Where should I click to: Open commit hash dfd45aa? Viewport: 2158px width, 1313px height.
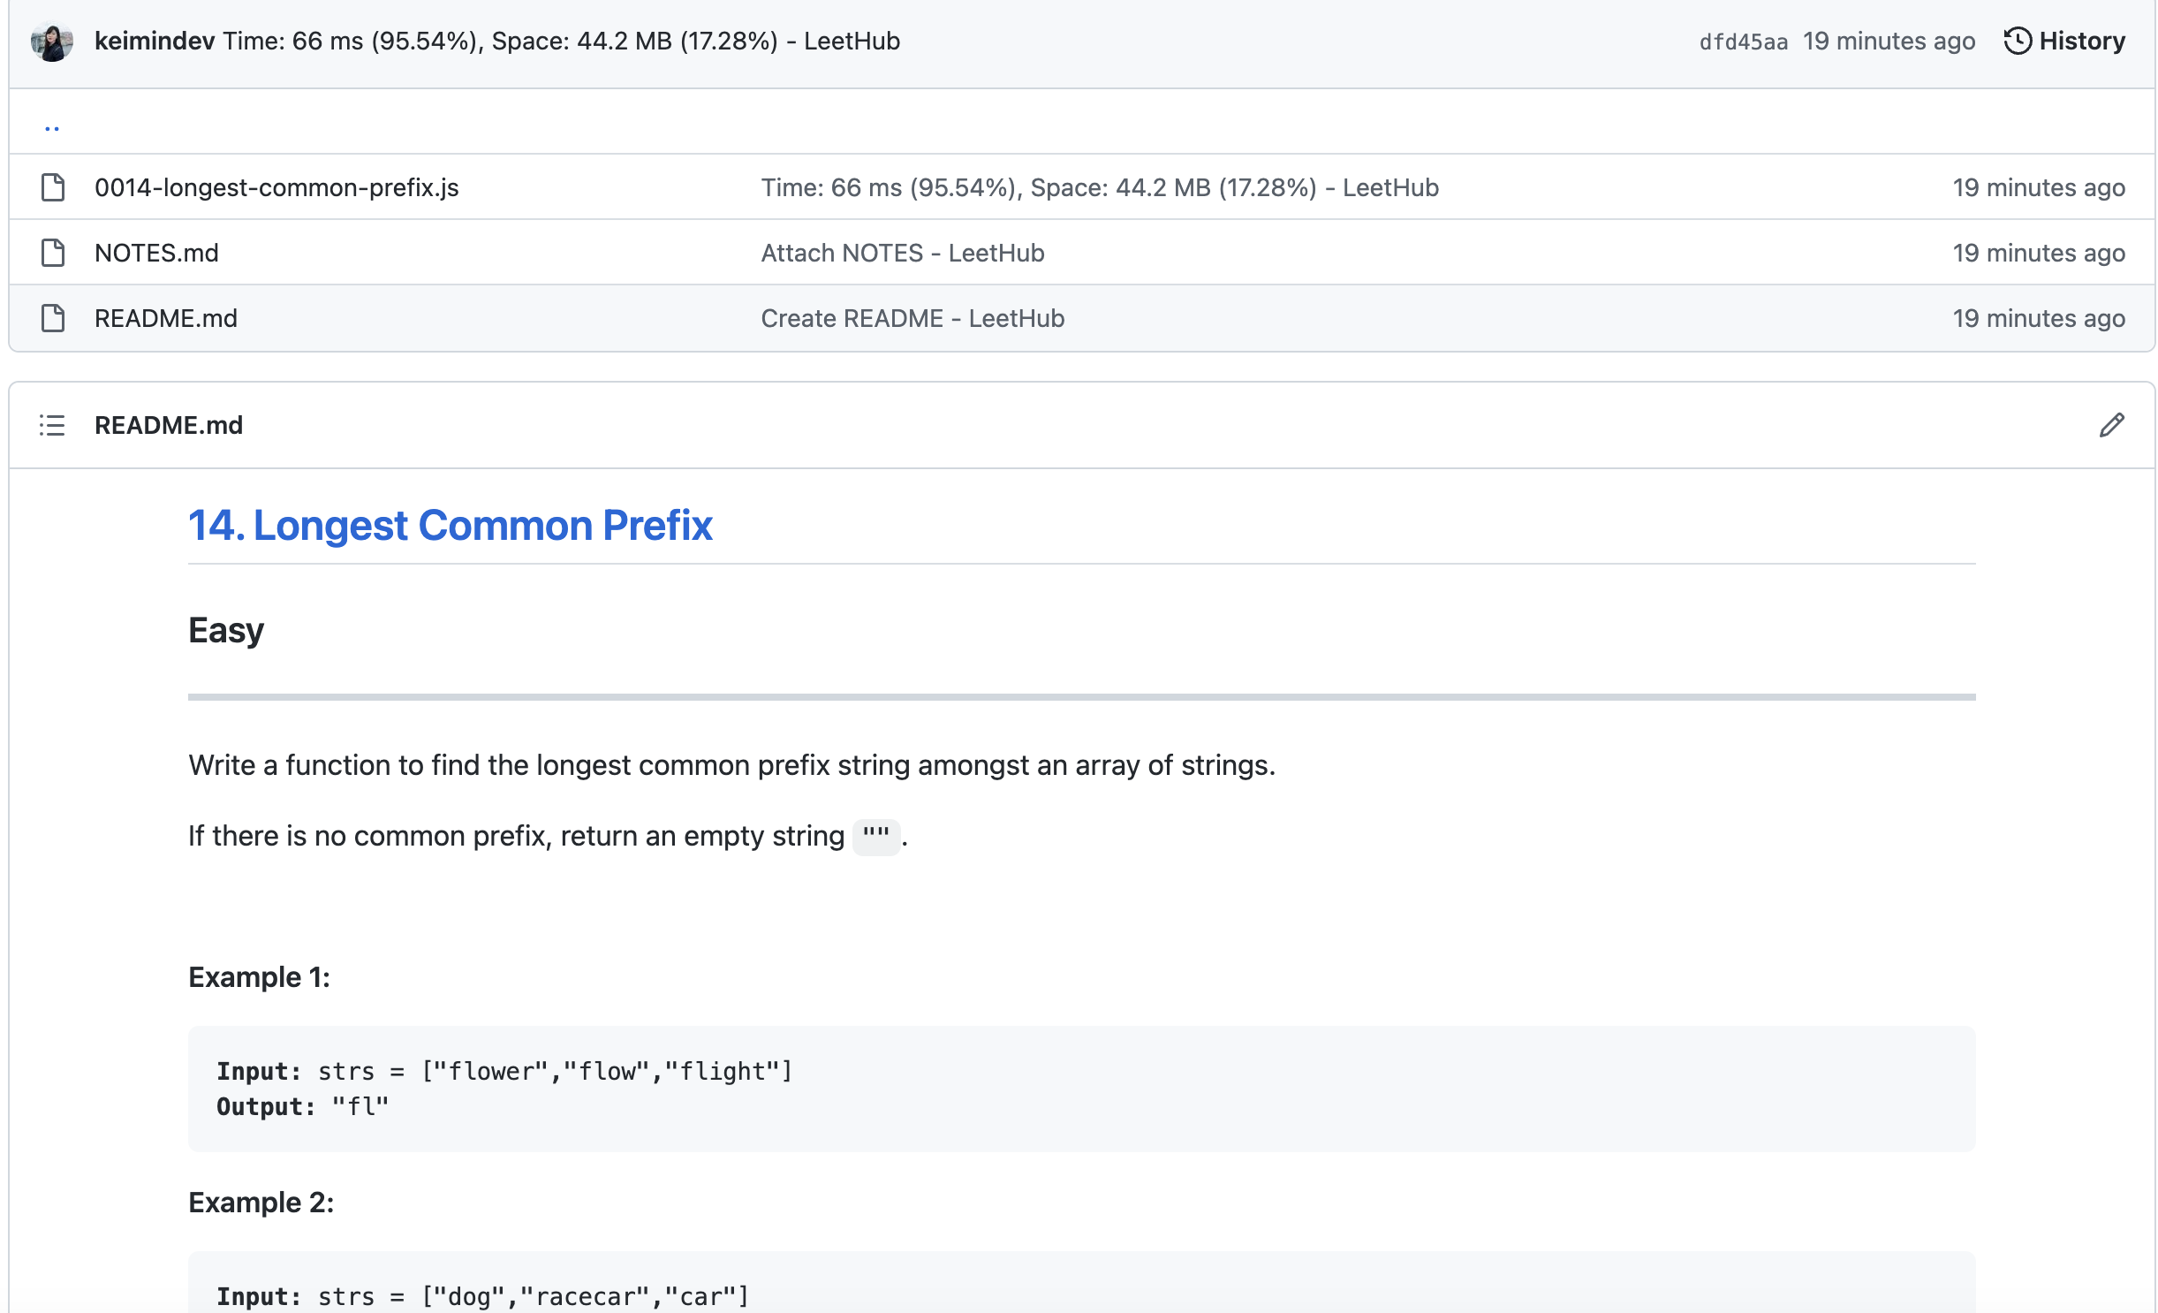(1742, 42)
